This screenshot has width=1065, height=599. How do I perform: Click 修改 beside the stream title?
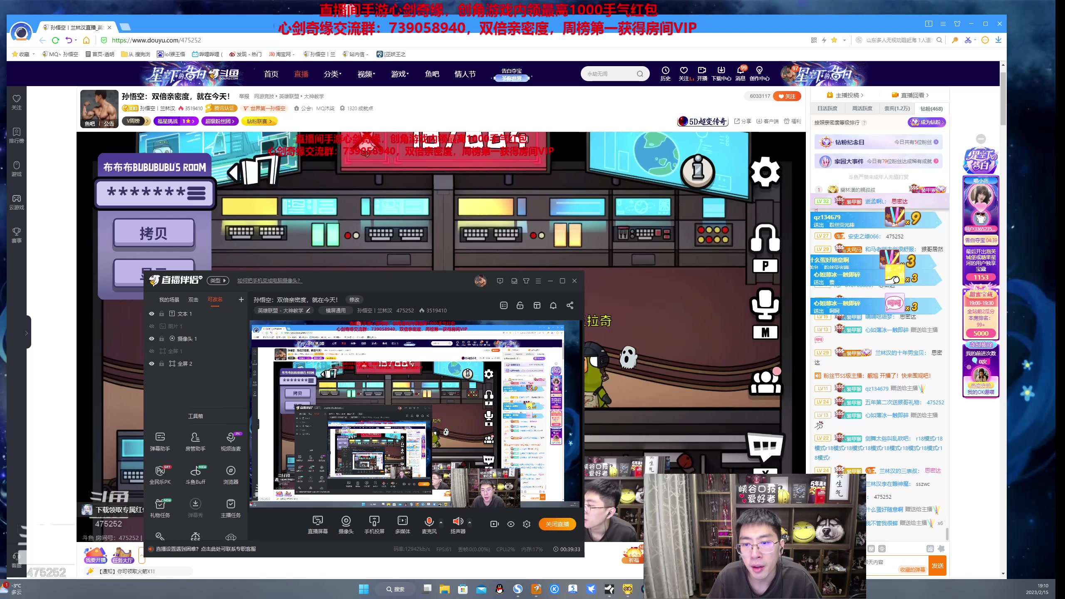click(x=354, y=299)
